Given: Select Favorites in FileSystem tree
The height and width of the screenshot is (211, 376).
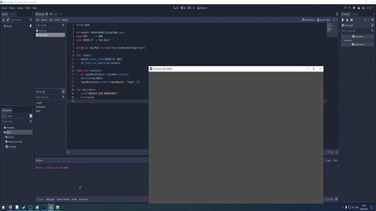Looking at the screenshot, I should click(x=9, y=128).
